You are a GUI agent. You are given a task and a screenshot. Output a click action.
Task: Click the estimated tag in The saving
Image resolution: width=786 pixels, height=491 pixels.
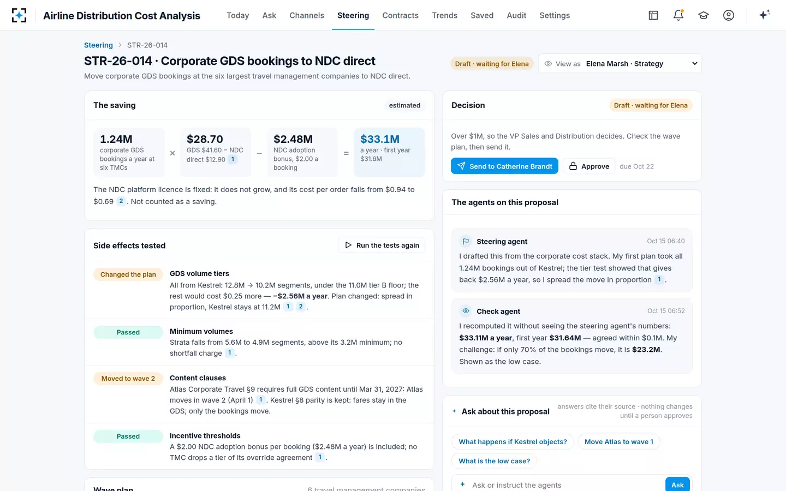coord(404,105)
